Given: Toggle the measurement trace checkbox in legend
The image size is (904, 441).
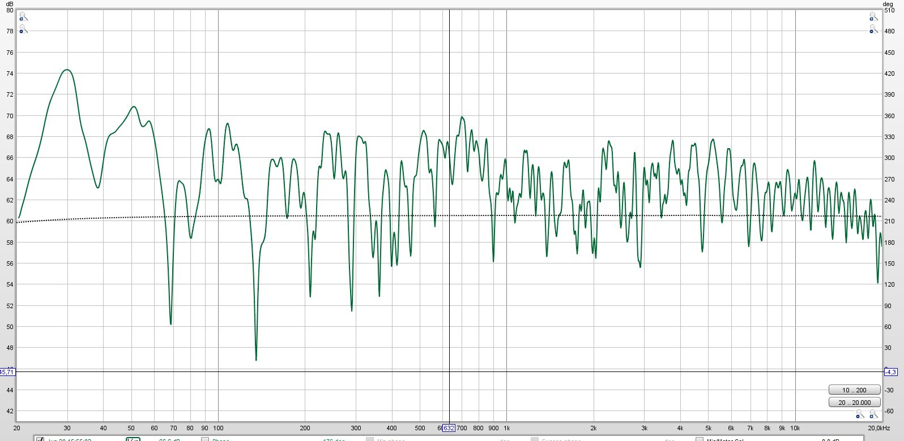Looking at the screenshot, I should point(40,439).
